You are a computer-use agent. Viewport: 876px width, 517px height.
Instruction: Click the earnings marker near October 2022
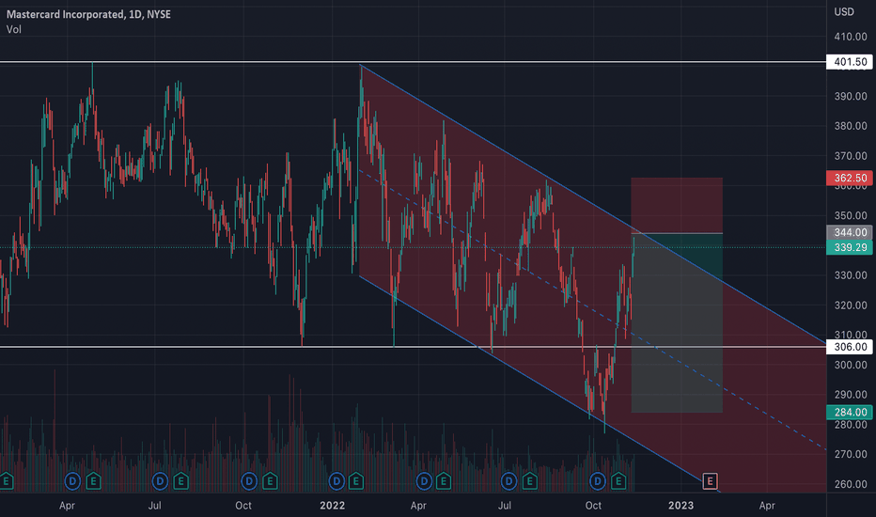[x=618, y=480]
